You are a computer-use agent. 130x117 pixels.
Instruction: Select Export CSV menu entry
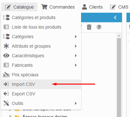41,94
